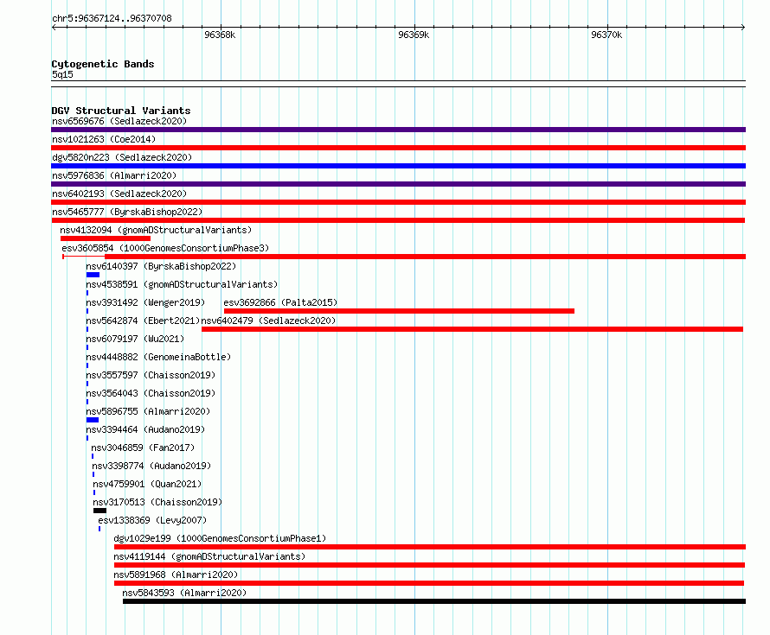Click the black bar under nsv3170513

point(99,511)
